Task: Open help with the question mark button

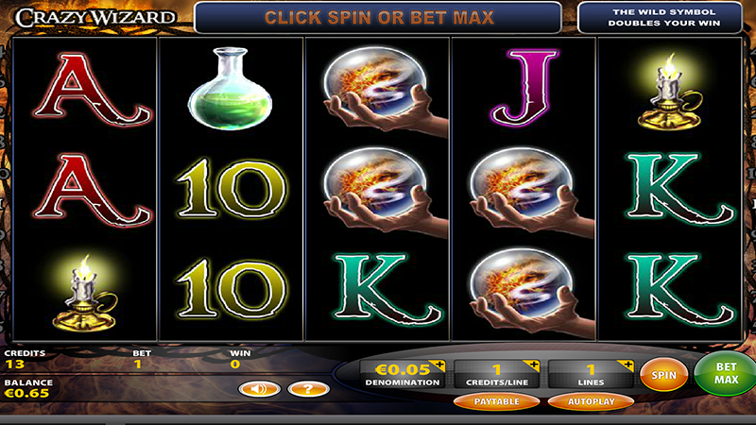Action: tap(309, 389)
